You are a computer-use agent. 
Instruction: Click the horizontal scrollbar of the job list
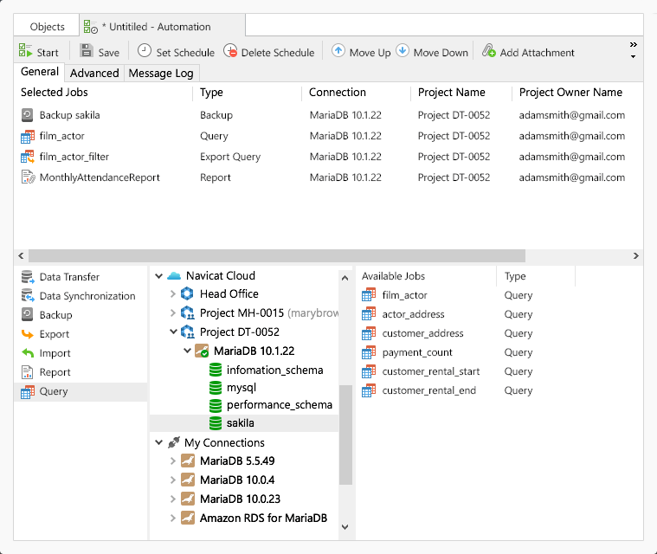coord(277,256)
